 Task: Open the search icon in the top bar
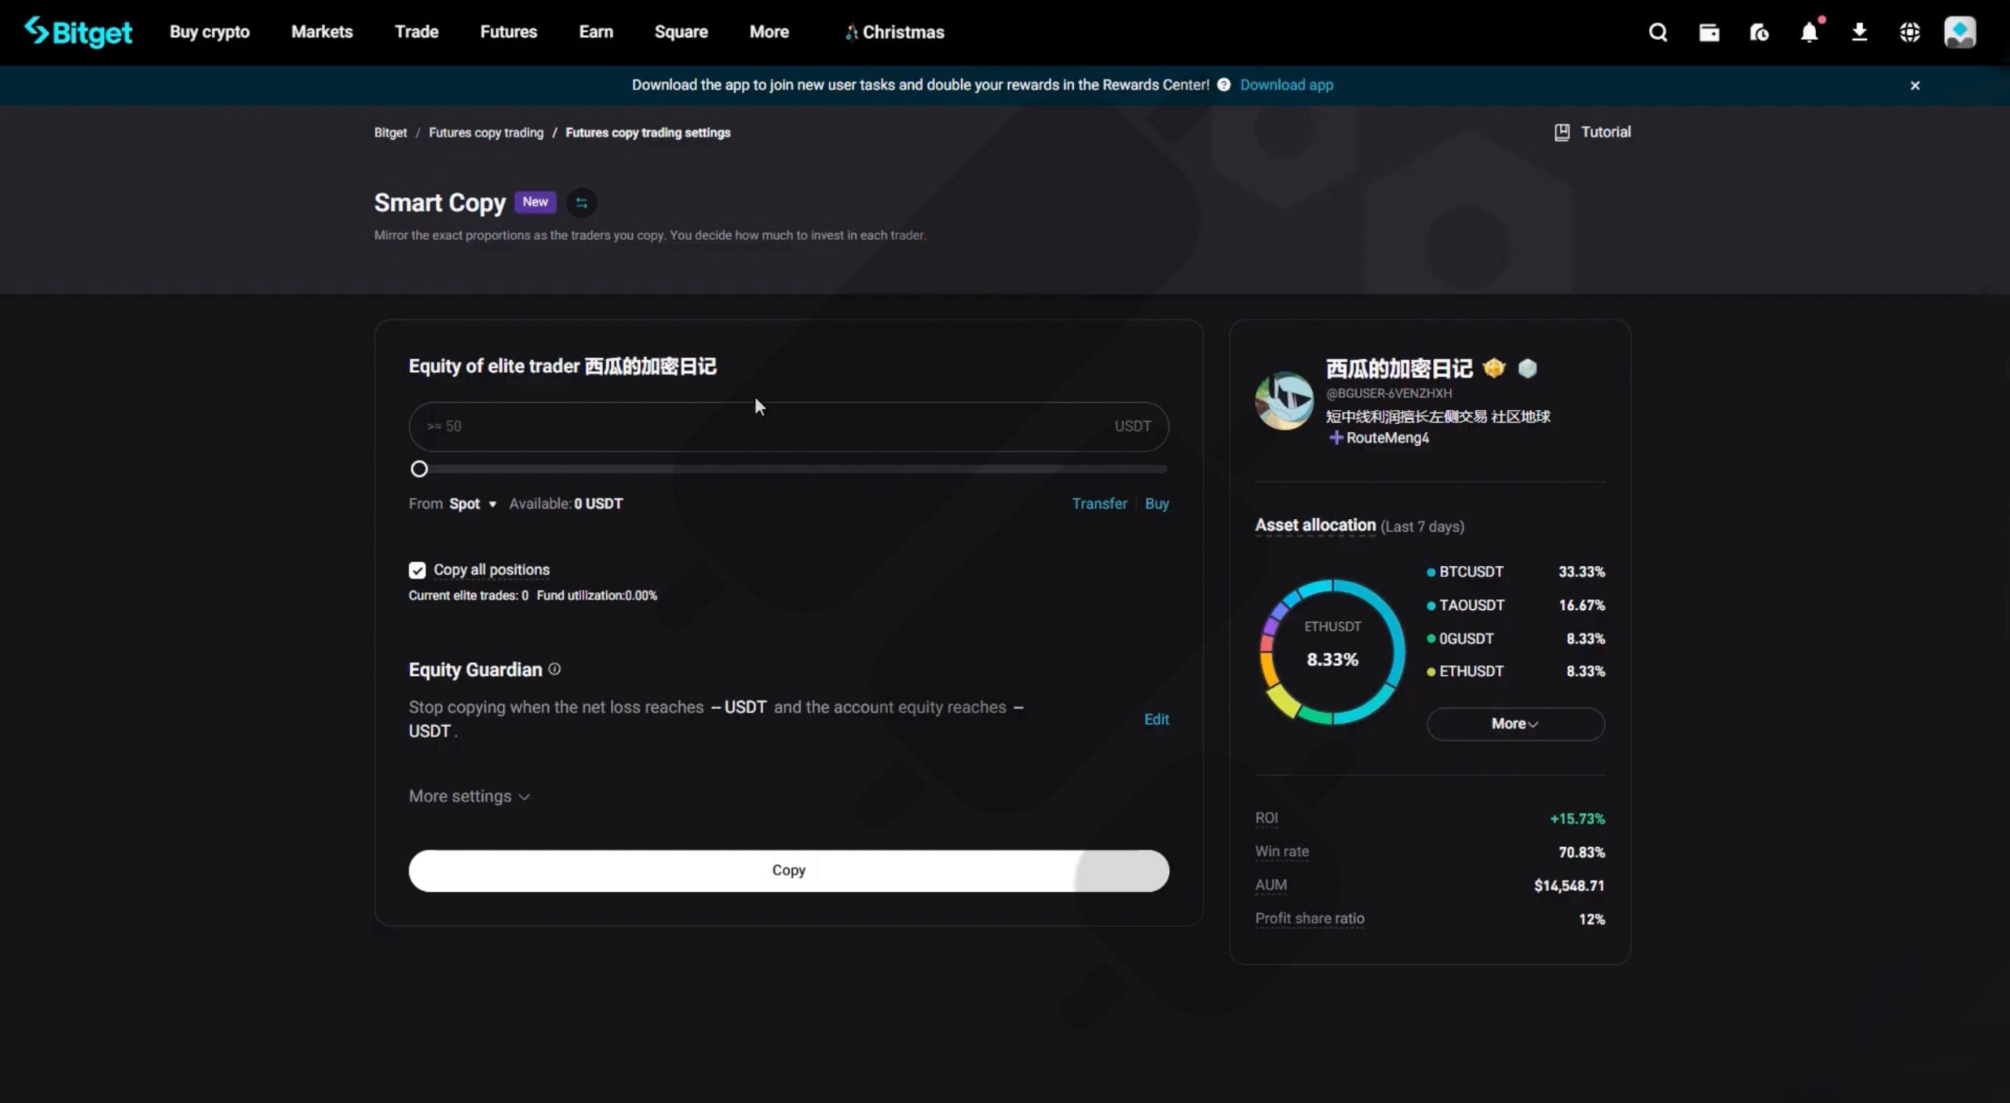tap(1657, 32)
